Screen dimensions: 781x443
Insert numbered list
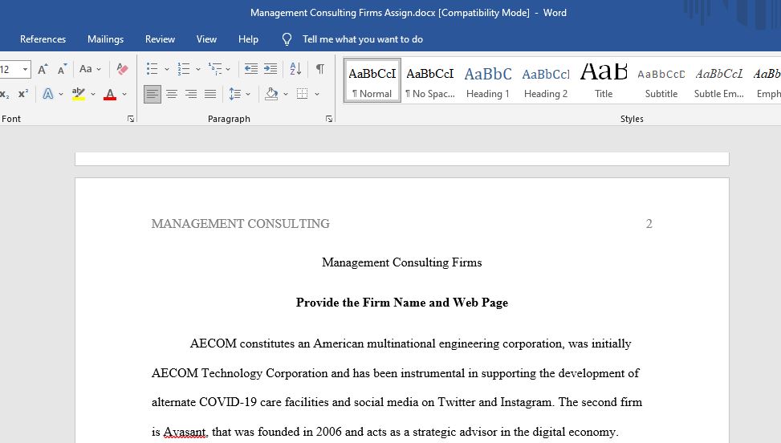click(x=184, y=69)
